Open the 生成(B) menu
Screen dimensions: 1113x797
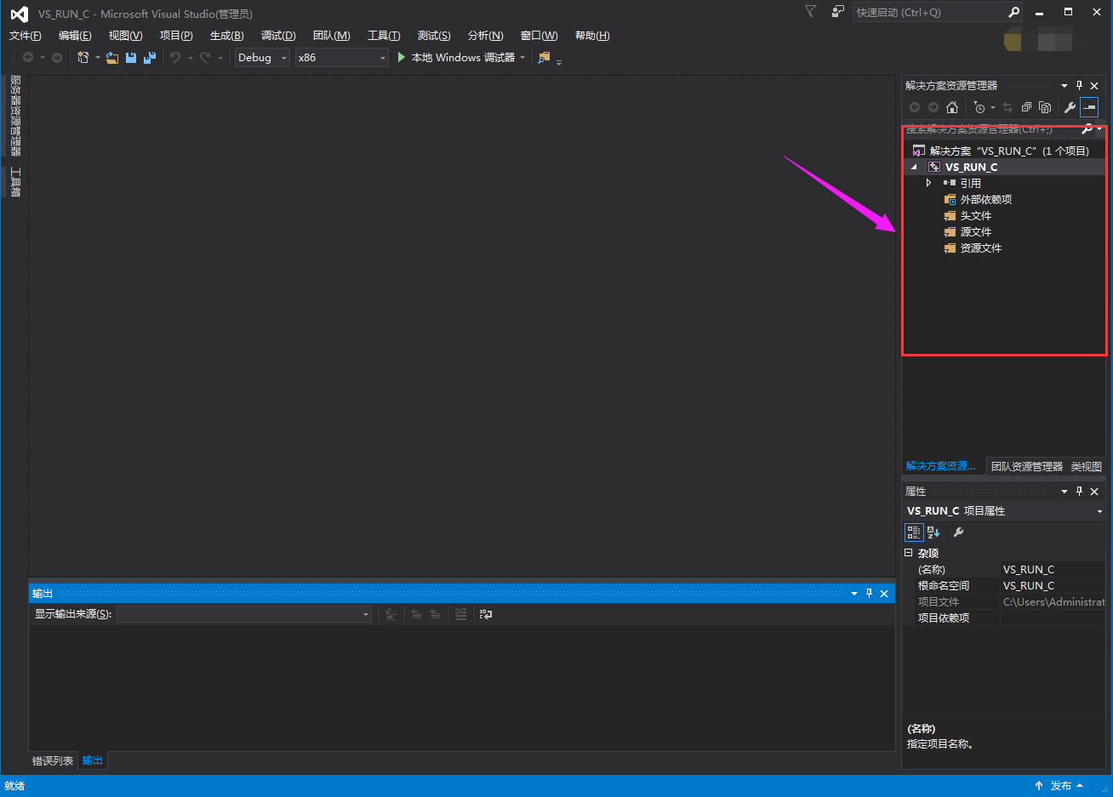227,36
